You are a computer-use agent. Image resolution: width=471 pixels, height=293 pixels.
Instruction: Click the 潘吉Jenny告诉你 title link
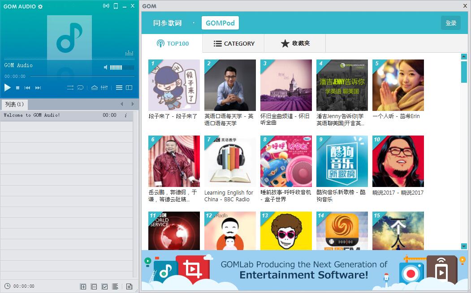pyautogui.click(x=340, y=119)
